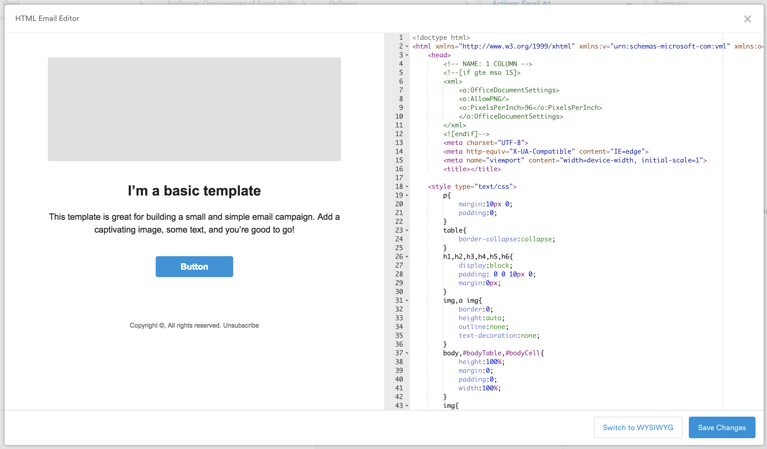Expand the line 37 body selector disclosure triangle
Viewport: 767px width, 449px height.
(x=407, y=353)
